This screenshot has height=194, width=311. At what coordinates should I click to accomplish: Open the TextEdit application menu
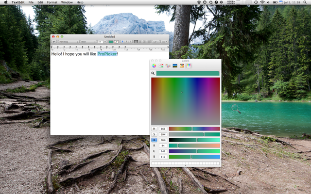pos(18,2)
